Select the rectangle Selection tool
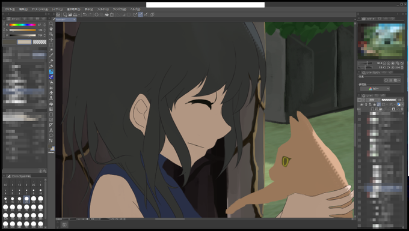Image resolution: width=409 pixels, height=231 pixels. (51, 44)
